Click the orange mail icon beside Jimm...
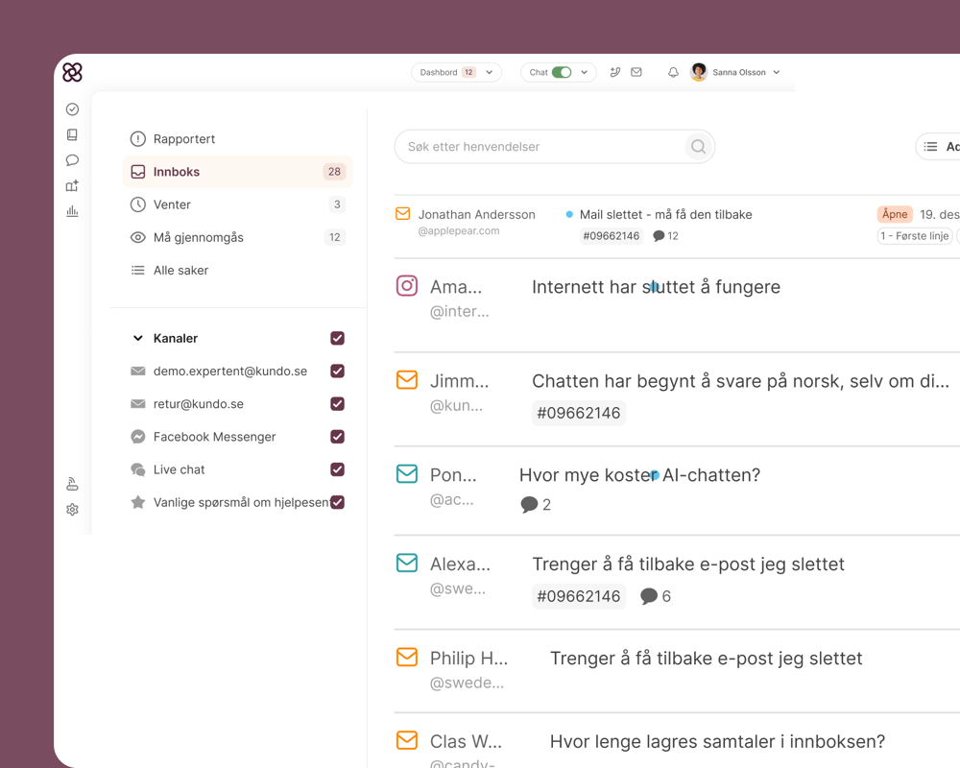 tap(407, 380)
